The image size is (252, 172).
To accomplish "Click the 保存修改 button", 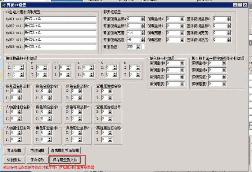I will pyautogui.click(x=37, y=160).
